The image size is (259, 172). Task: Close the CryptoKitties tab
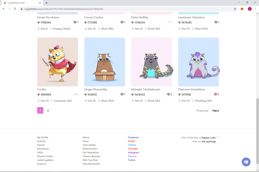(x=40, y=3)
